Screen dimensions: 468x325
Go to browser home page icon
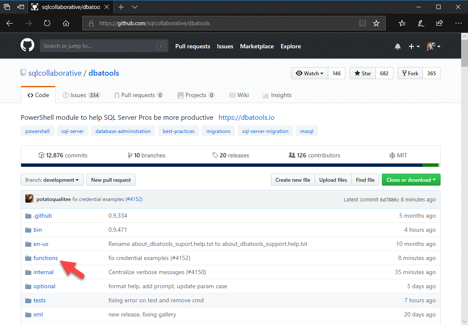66,24
